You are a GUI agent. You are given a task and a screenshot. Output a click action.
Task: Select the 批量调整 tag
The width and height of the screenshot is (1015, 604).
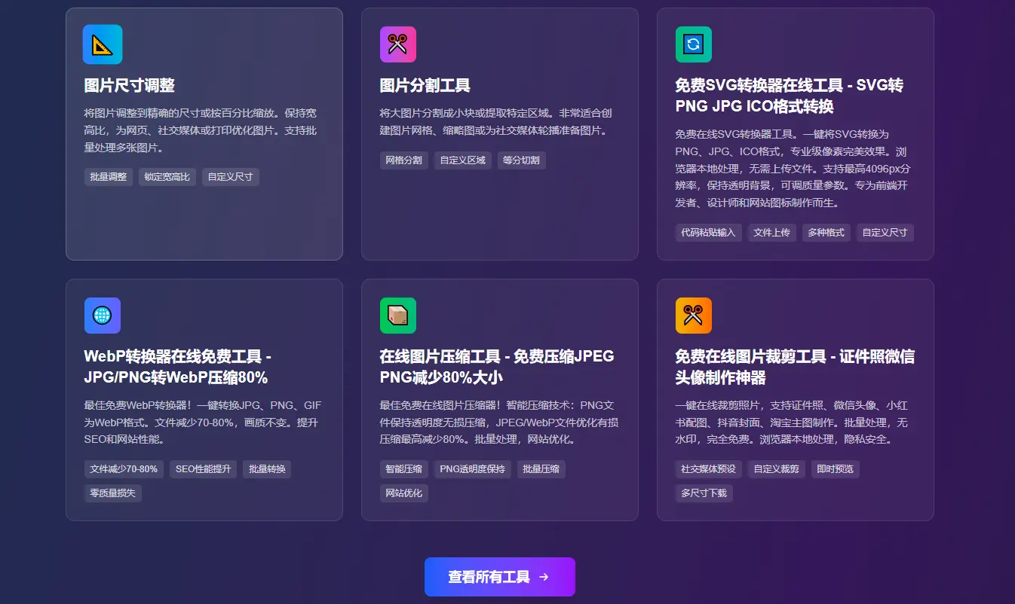point(108,176)
